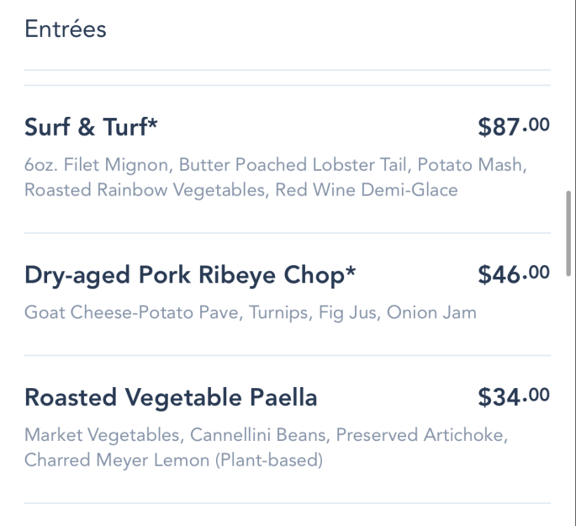Click the Potato Mash text
The height and width of the screenshot is (526, 576).
pyautogui.click(x=470, y=165)
